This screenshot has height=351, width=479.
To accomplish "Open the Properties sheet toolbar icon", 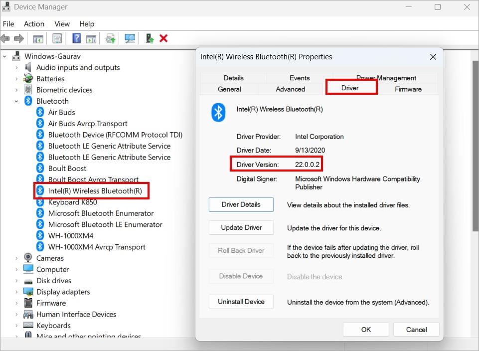I will click(57, 38).
